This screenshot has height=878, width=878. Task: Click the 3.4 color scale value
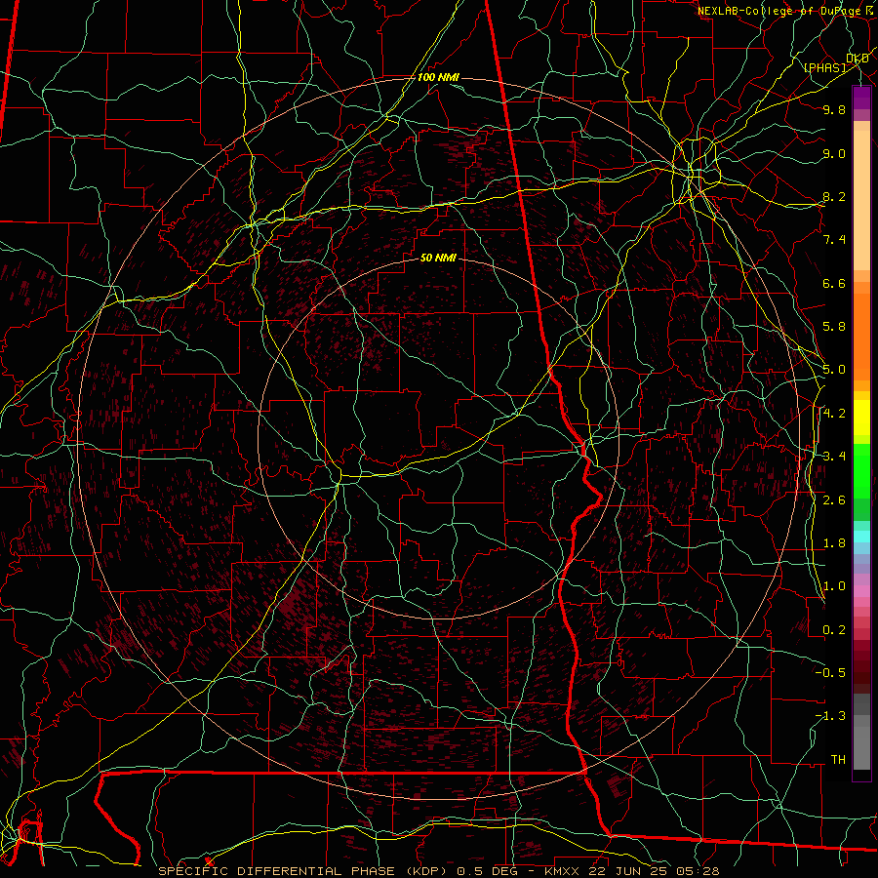(834, 457)
